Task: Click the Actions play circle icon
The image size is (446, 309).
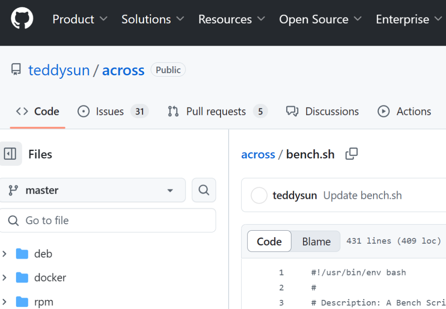Action: 383,111
